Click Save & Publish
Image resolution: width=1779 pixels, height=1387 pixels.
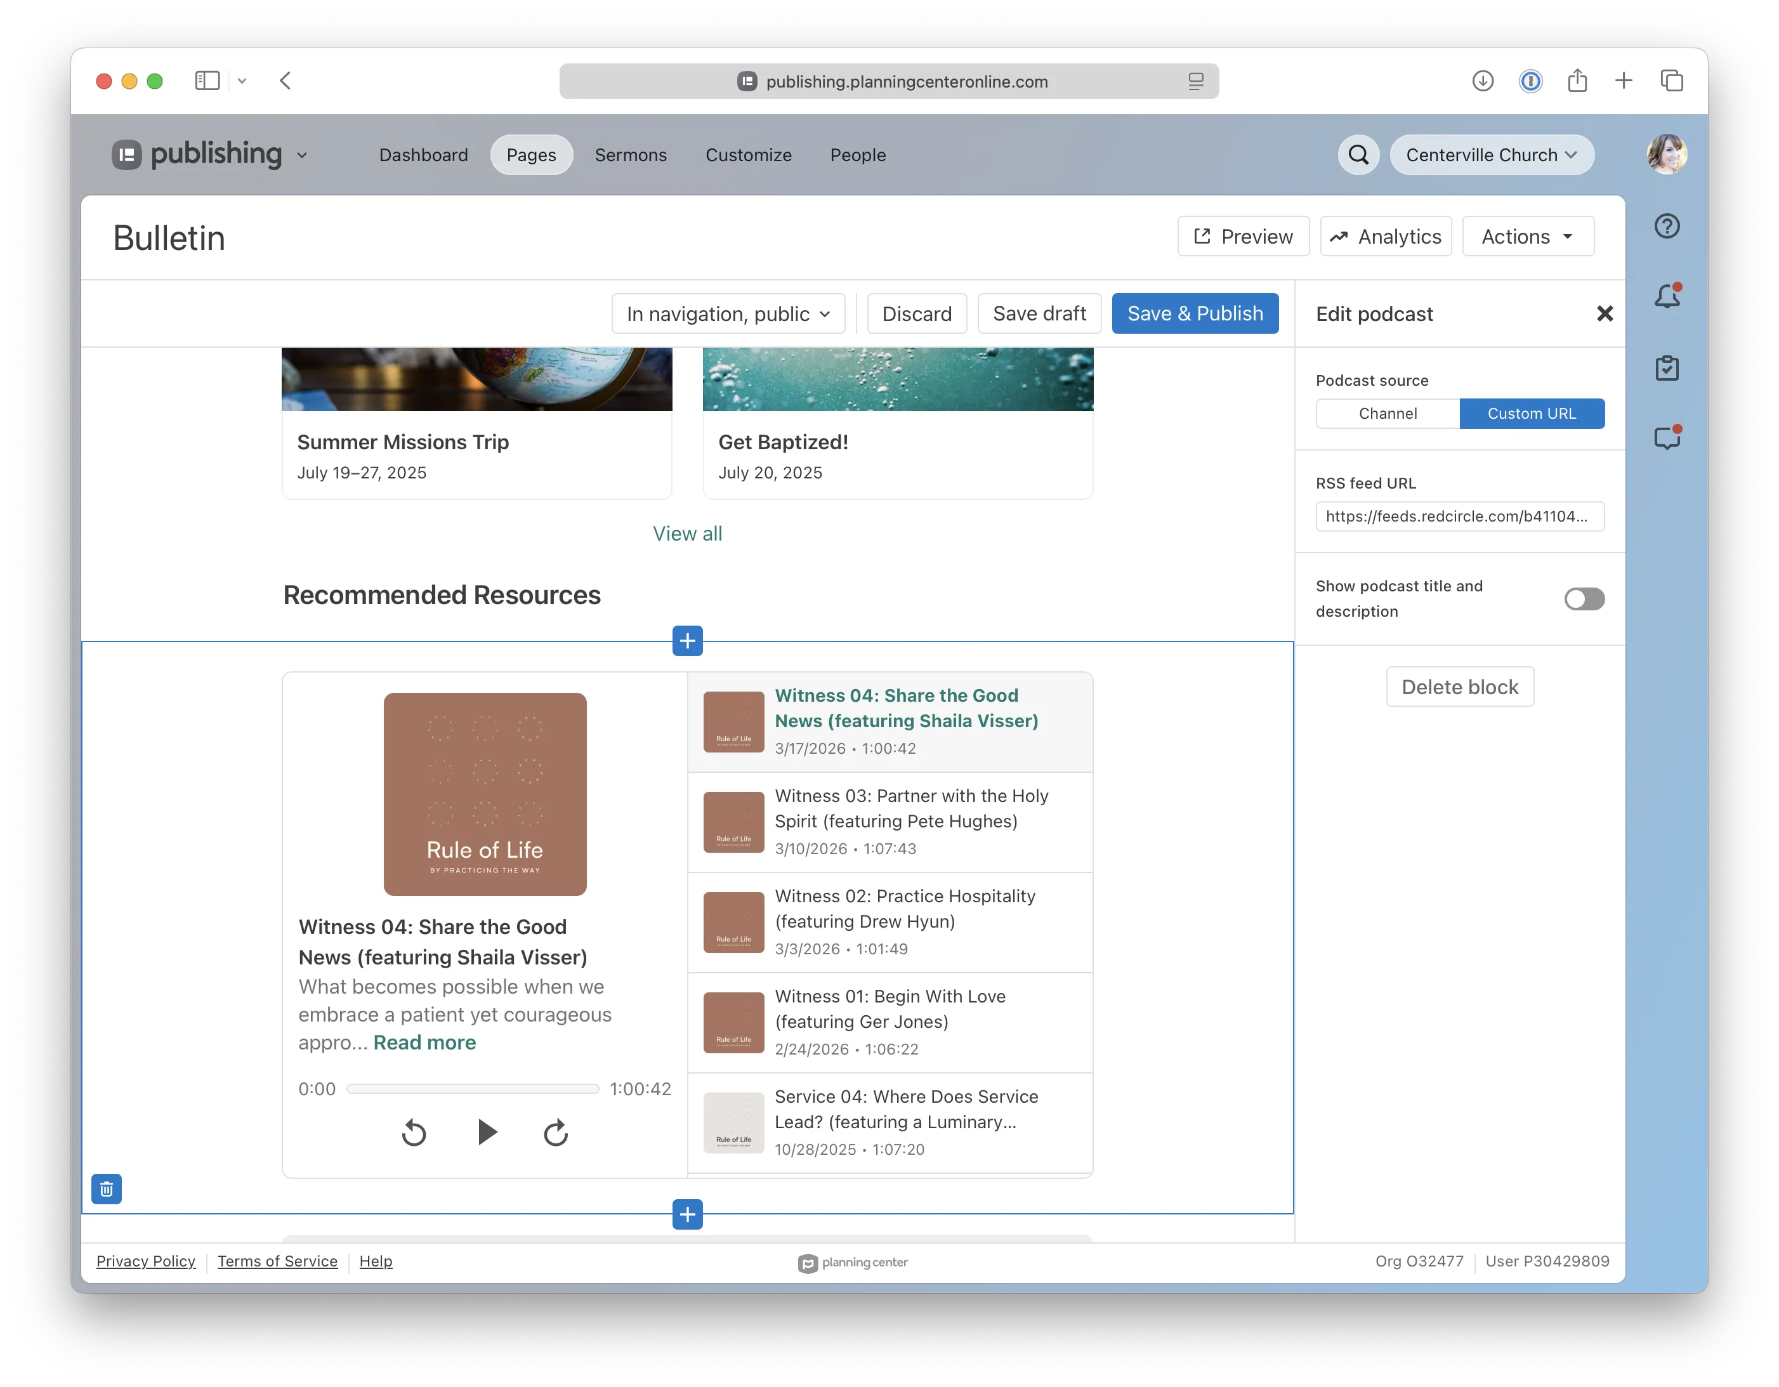1195,313
